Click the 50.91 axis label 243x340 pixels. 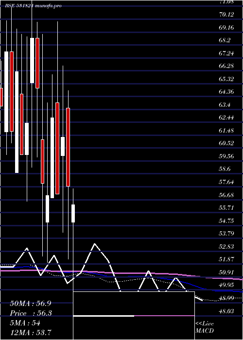click(226, 272)
